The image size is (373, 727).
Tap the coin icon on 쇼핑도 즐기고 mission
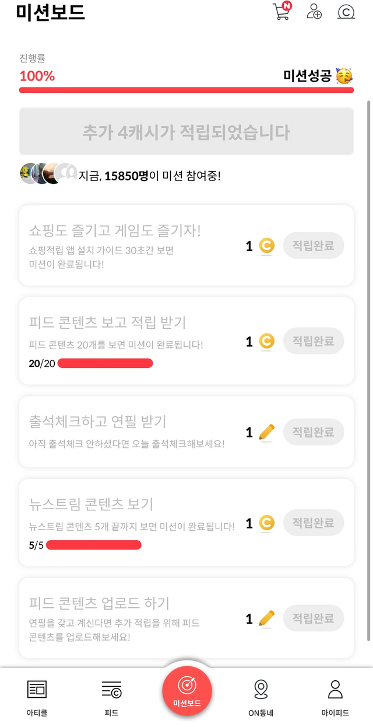pos(266,246)
